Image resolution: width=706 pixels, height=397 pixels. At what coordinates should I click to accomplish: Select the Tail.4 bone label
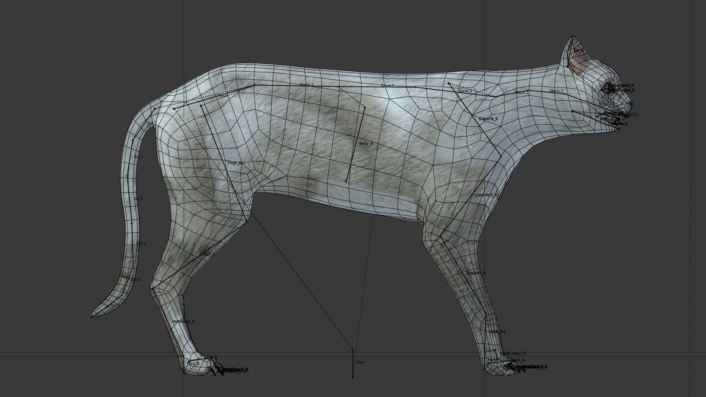[141, 244]
